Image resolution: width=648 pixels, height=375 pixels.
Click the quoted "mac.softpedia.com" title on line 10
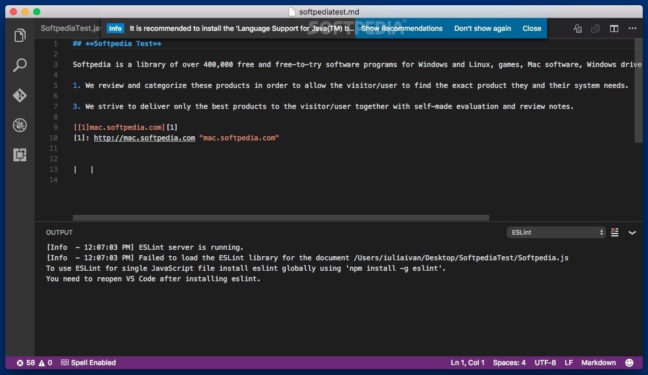[x=239, y=138]
